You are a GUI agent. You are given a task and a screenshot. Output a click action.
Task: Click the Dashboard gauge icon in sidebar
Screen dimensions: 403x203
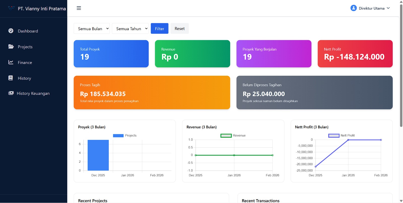click(x=11, y=31)
